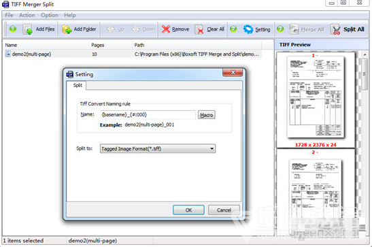Screen dimensions: 372x247
Task: Click the Add Folder toolbar icon
Action: coord(67,30)
